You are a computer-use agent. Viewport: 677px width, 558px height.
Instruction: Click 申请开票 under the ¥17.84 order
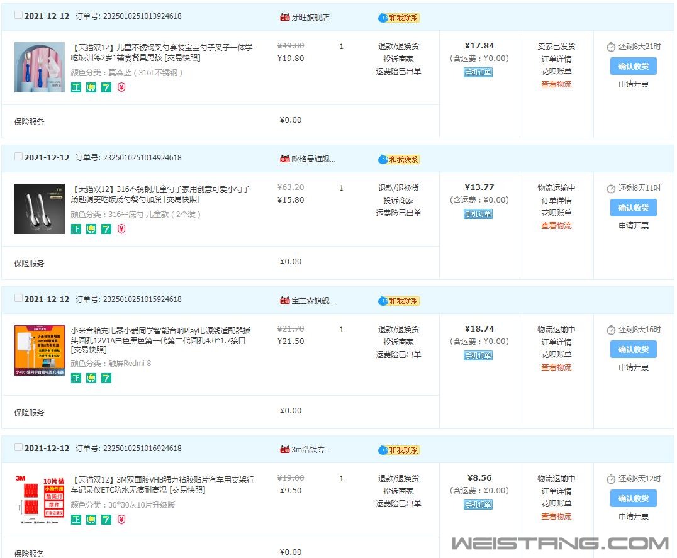coord(634,84)
